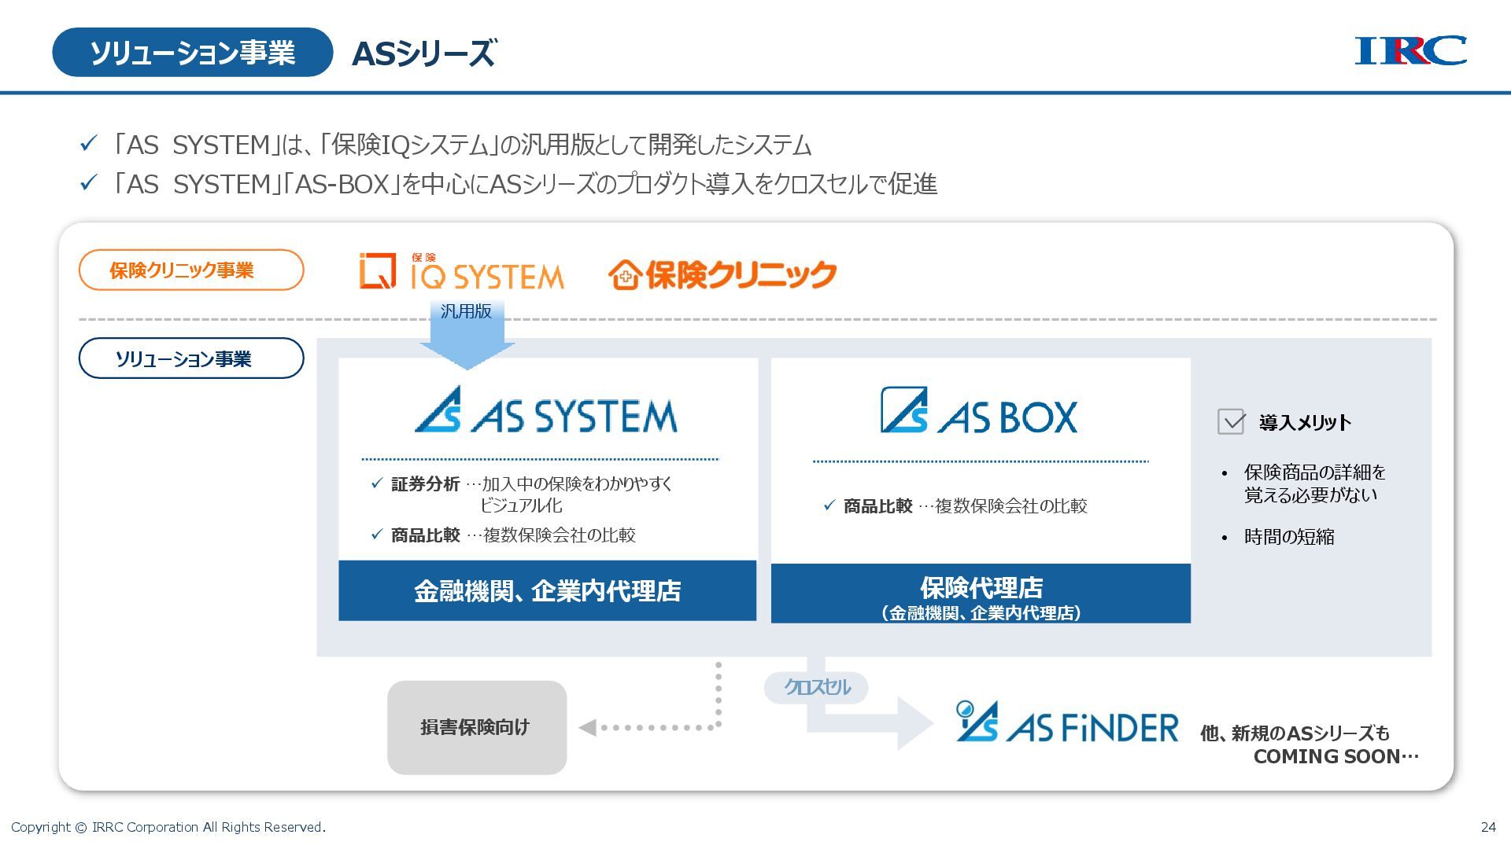Click the 証券分析 checkmark item
The height and width of the screenshot is (849, 1511).
coord(377,483)
